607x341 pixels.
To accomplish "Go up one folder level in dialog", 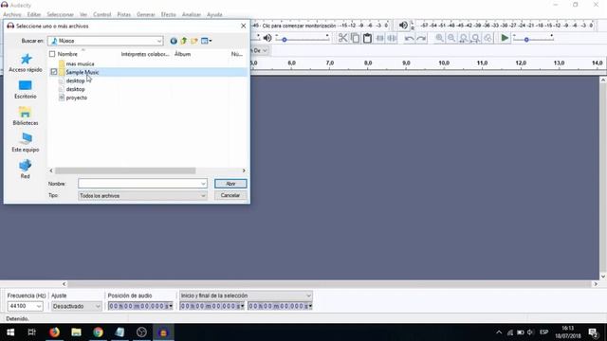I will point(184,41).
